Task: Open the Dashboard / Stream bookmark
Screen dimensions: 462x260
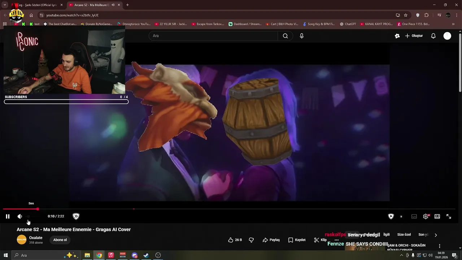Action: tap(245, 24)
